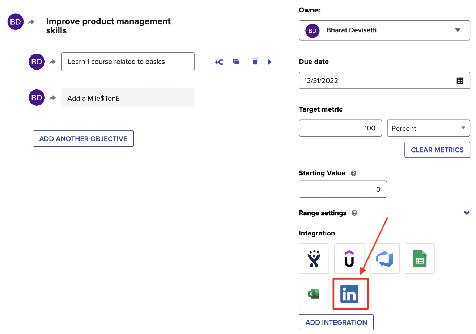Click the play arrow next to trash icon
This screenshot has height=334, width=476.
(x=269, y=62)
